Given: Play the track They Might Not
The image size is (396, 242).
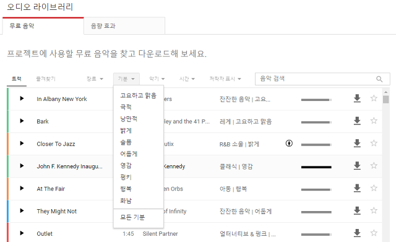Looking at the screenshot, I should (22, 210).
